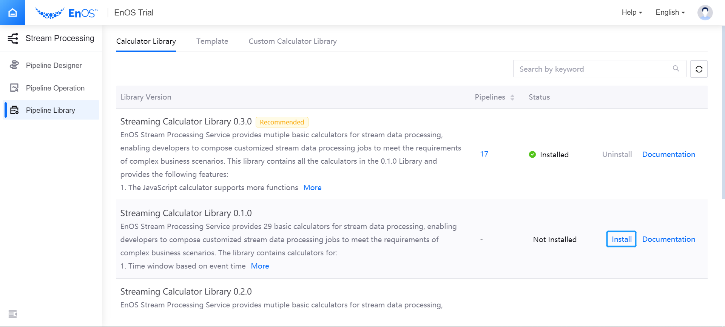Focus the Search by keyword field

click(599, 69)
